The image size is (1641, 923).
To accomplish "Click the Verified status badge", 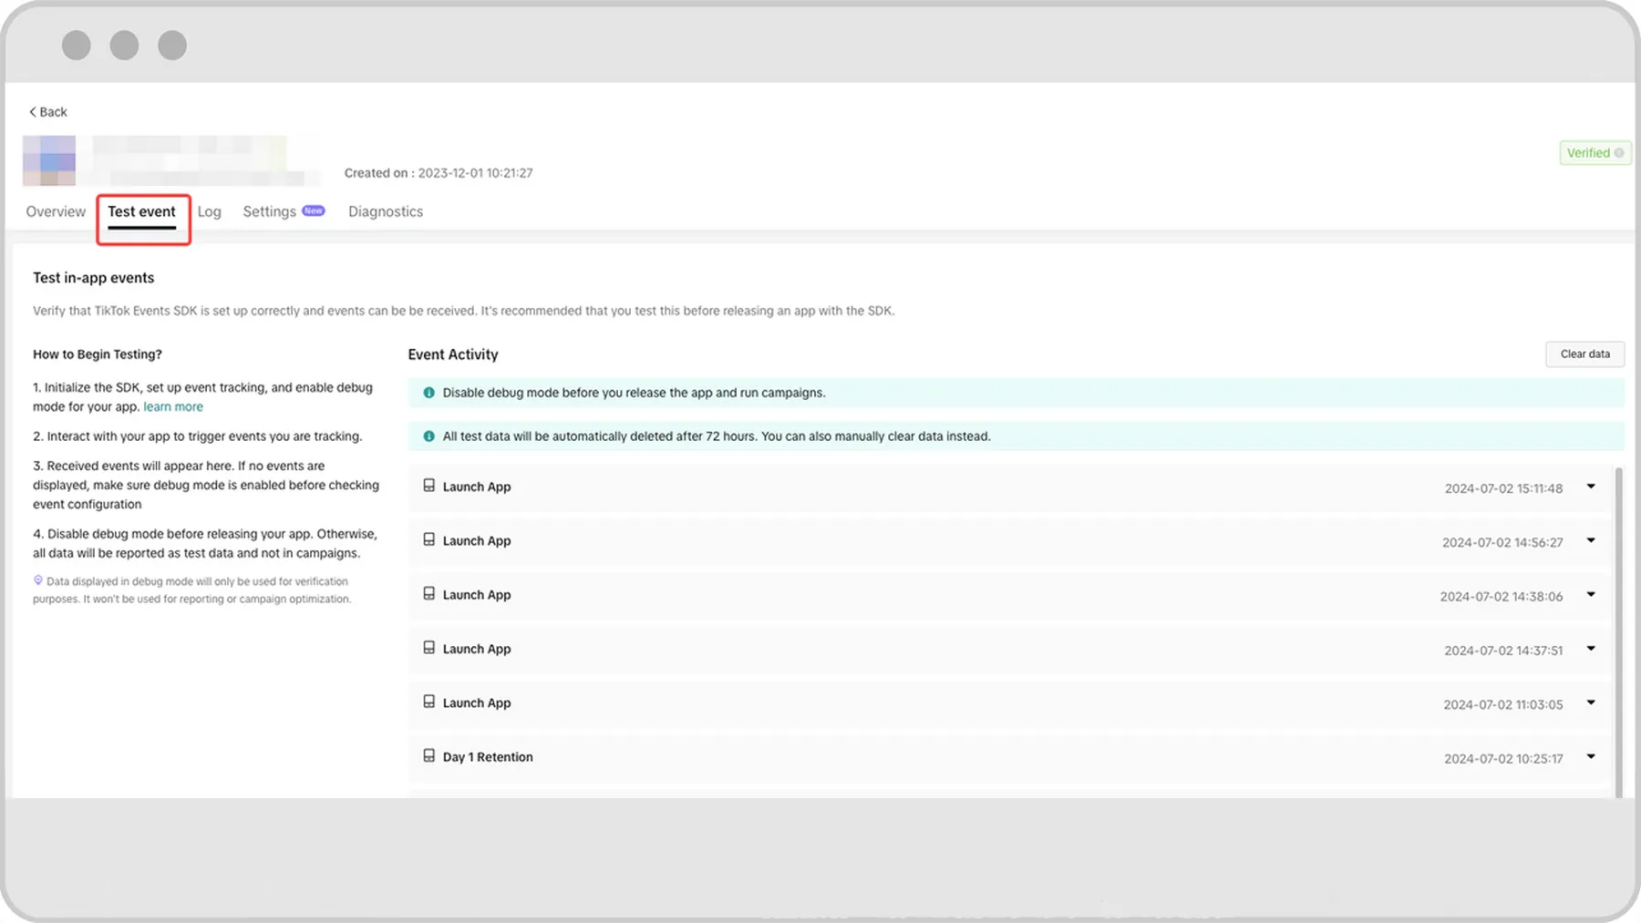I will click(x=1595, y=153).
